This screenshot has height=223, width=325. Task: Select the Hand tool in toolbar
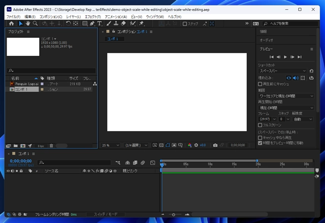(28, 23)
